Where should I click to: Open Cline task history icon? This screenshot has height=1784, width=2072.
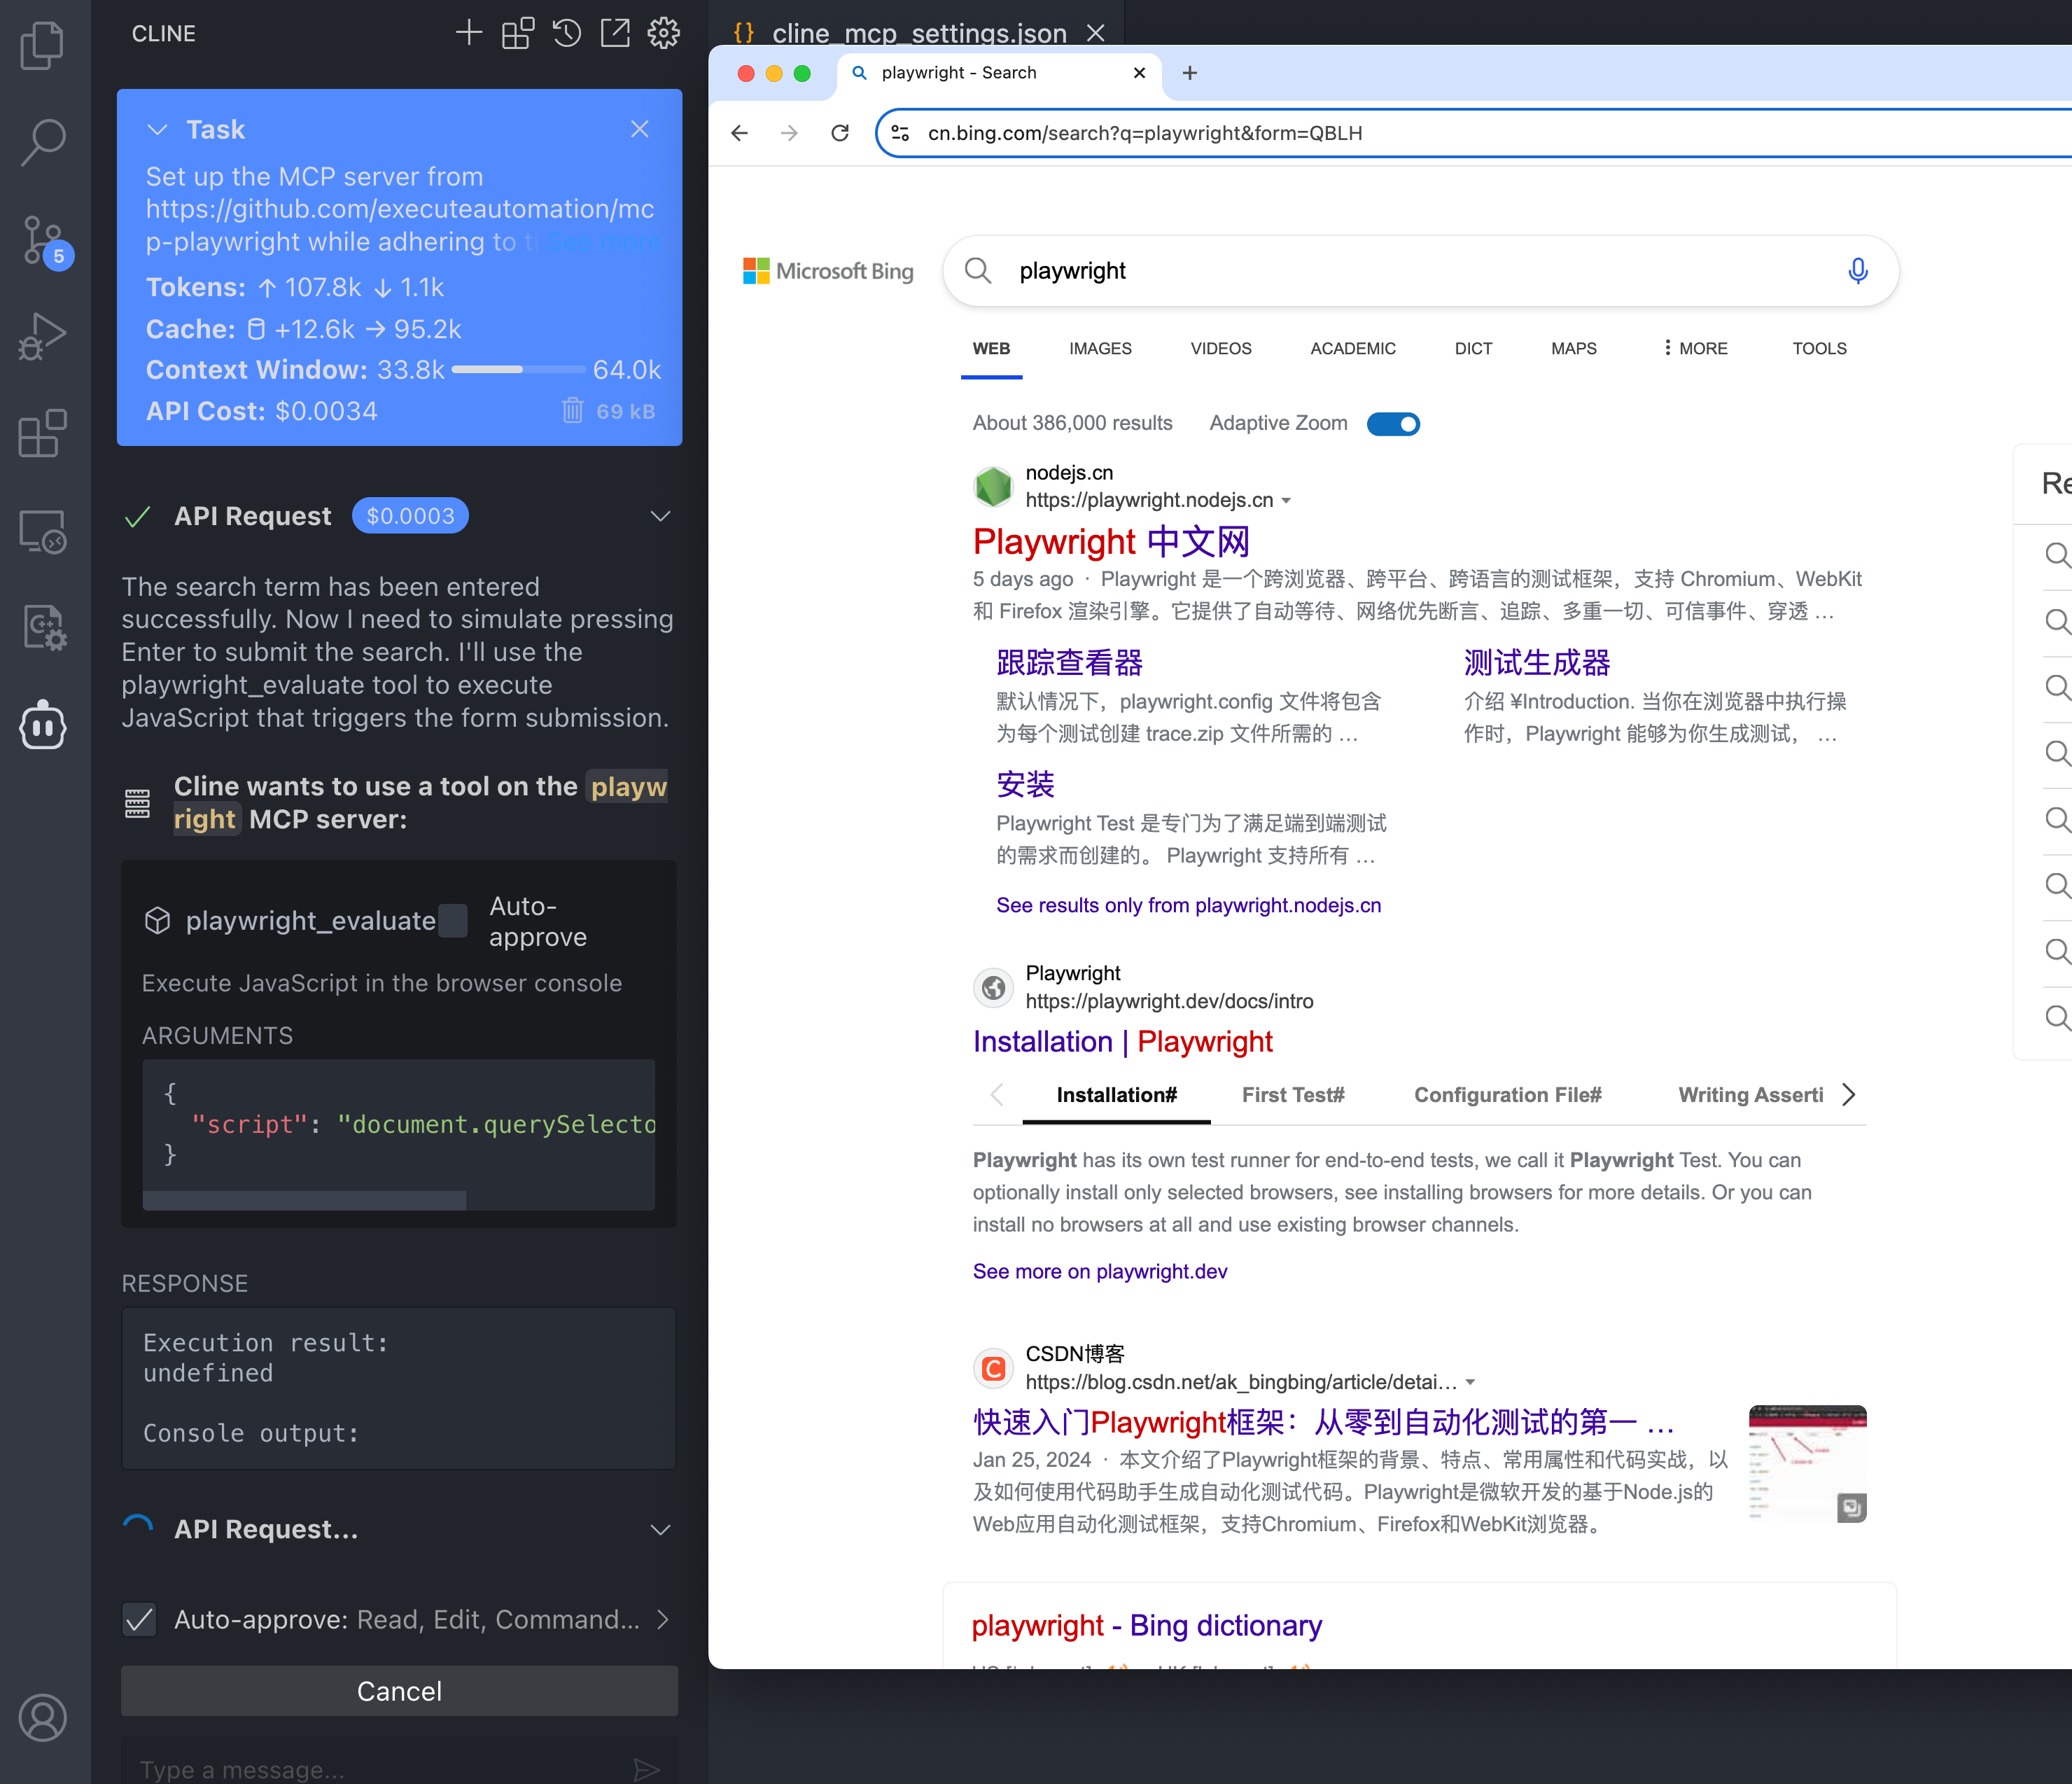pyautogui.click(x=566, y=33)
